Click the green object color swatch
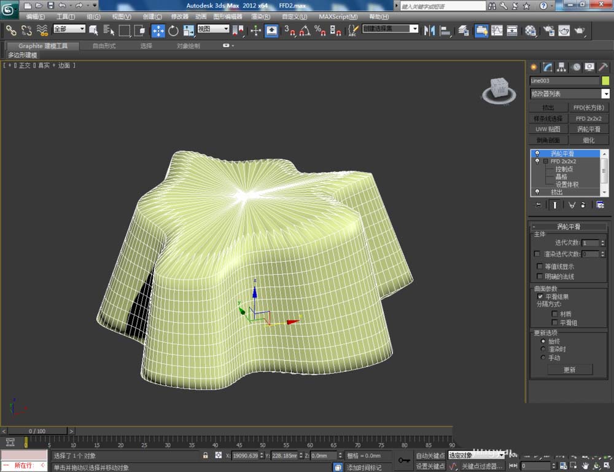 [605, 81]
